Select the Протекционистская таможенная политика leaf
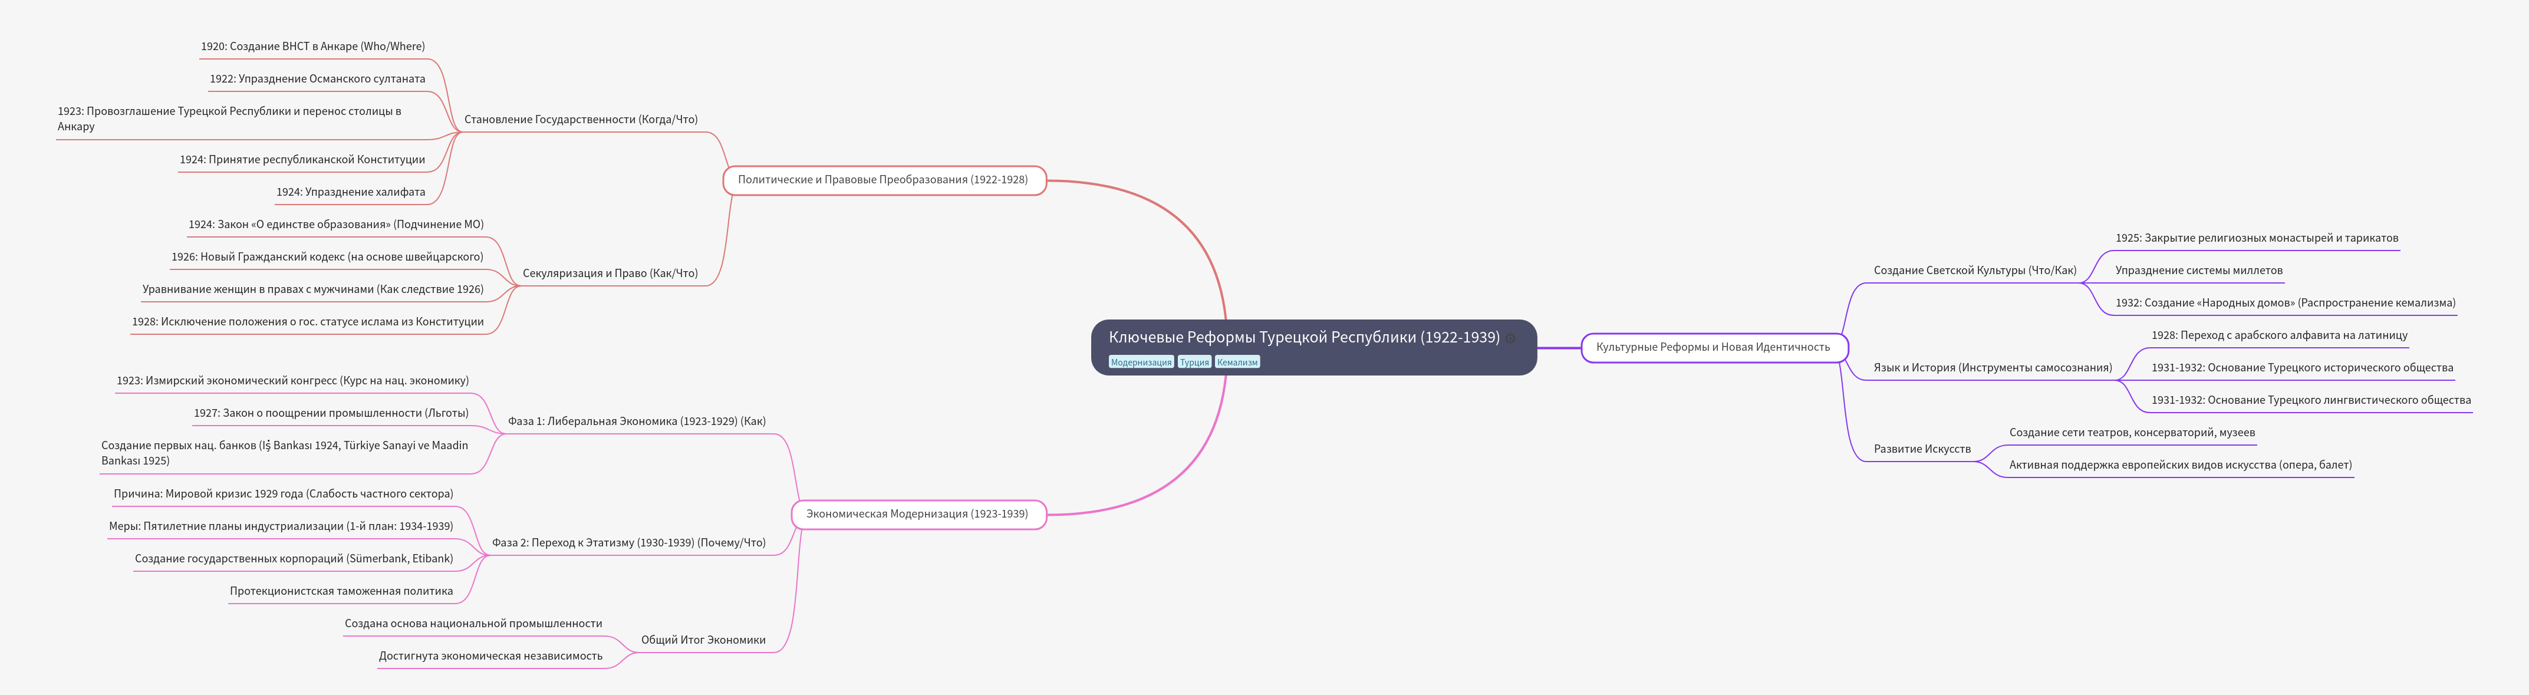2529x695 pixels. click(341, 591)
